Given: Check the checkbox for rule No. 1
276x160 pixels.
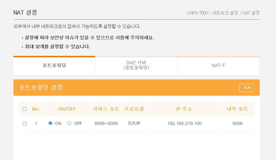Looking at the screenshot, I should pos(25,124).
